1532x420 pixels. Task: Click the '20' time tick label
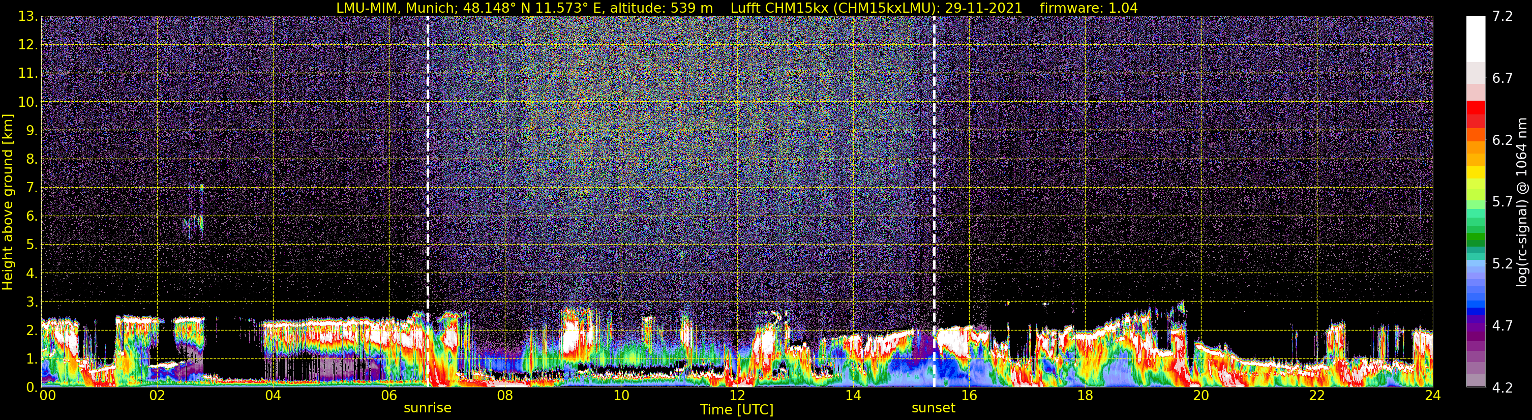pos(1201,396)
